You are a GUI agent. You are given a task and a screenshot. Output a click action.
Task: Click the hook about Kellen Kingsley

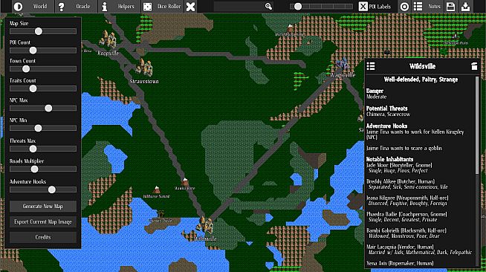pos(415,135)
